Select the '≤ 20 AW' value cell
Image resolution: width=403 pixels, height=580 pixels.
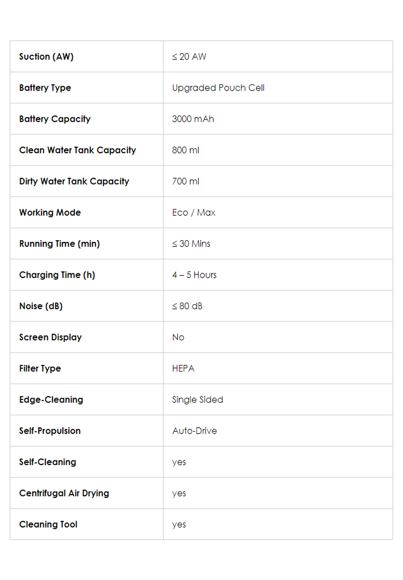click(x=189, y=57)
